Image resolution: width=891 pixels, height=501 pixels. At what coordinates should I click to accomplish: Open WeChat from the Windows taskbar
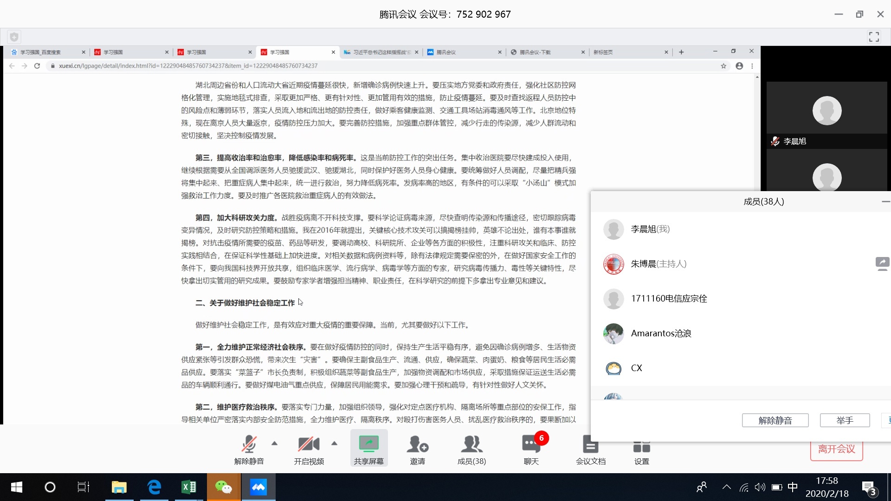point(223,487)
